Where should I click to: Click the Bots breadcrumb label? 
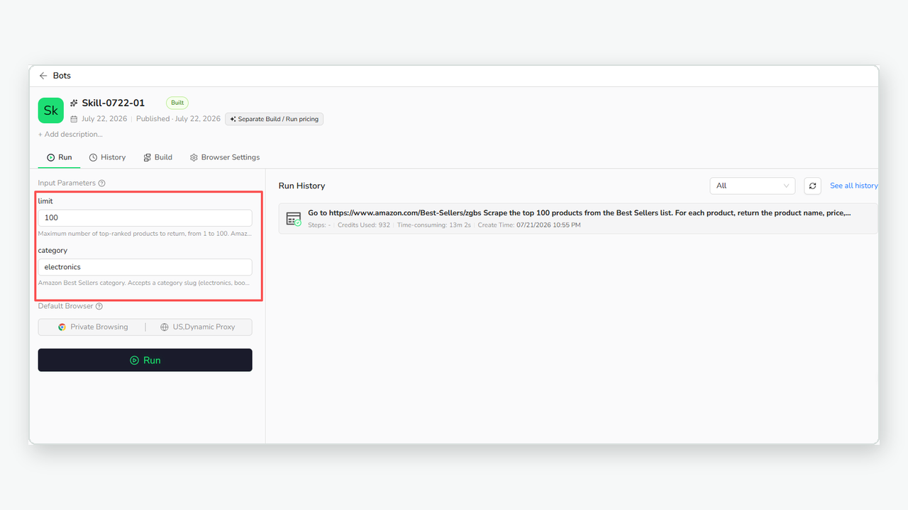click(62, 76)
